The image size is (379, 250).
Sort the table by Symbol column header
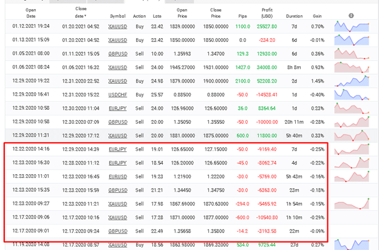pyautogui.click(x=118, y=16)
